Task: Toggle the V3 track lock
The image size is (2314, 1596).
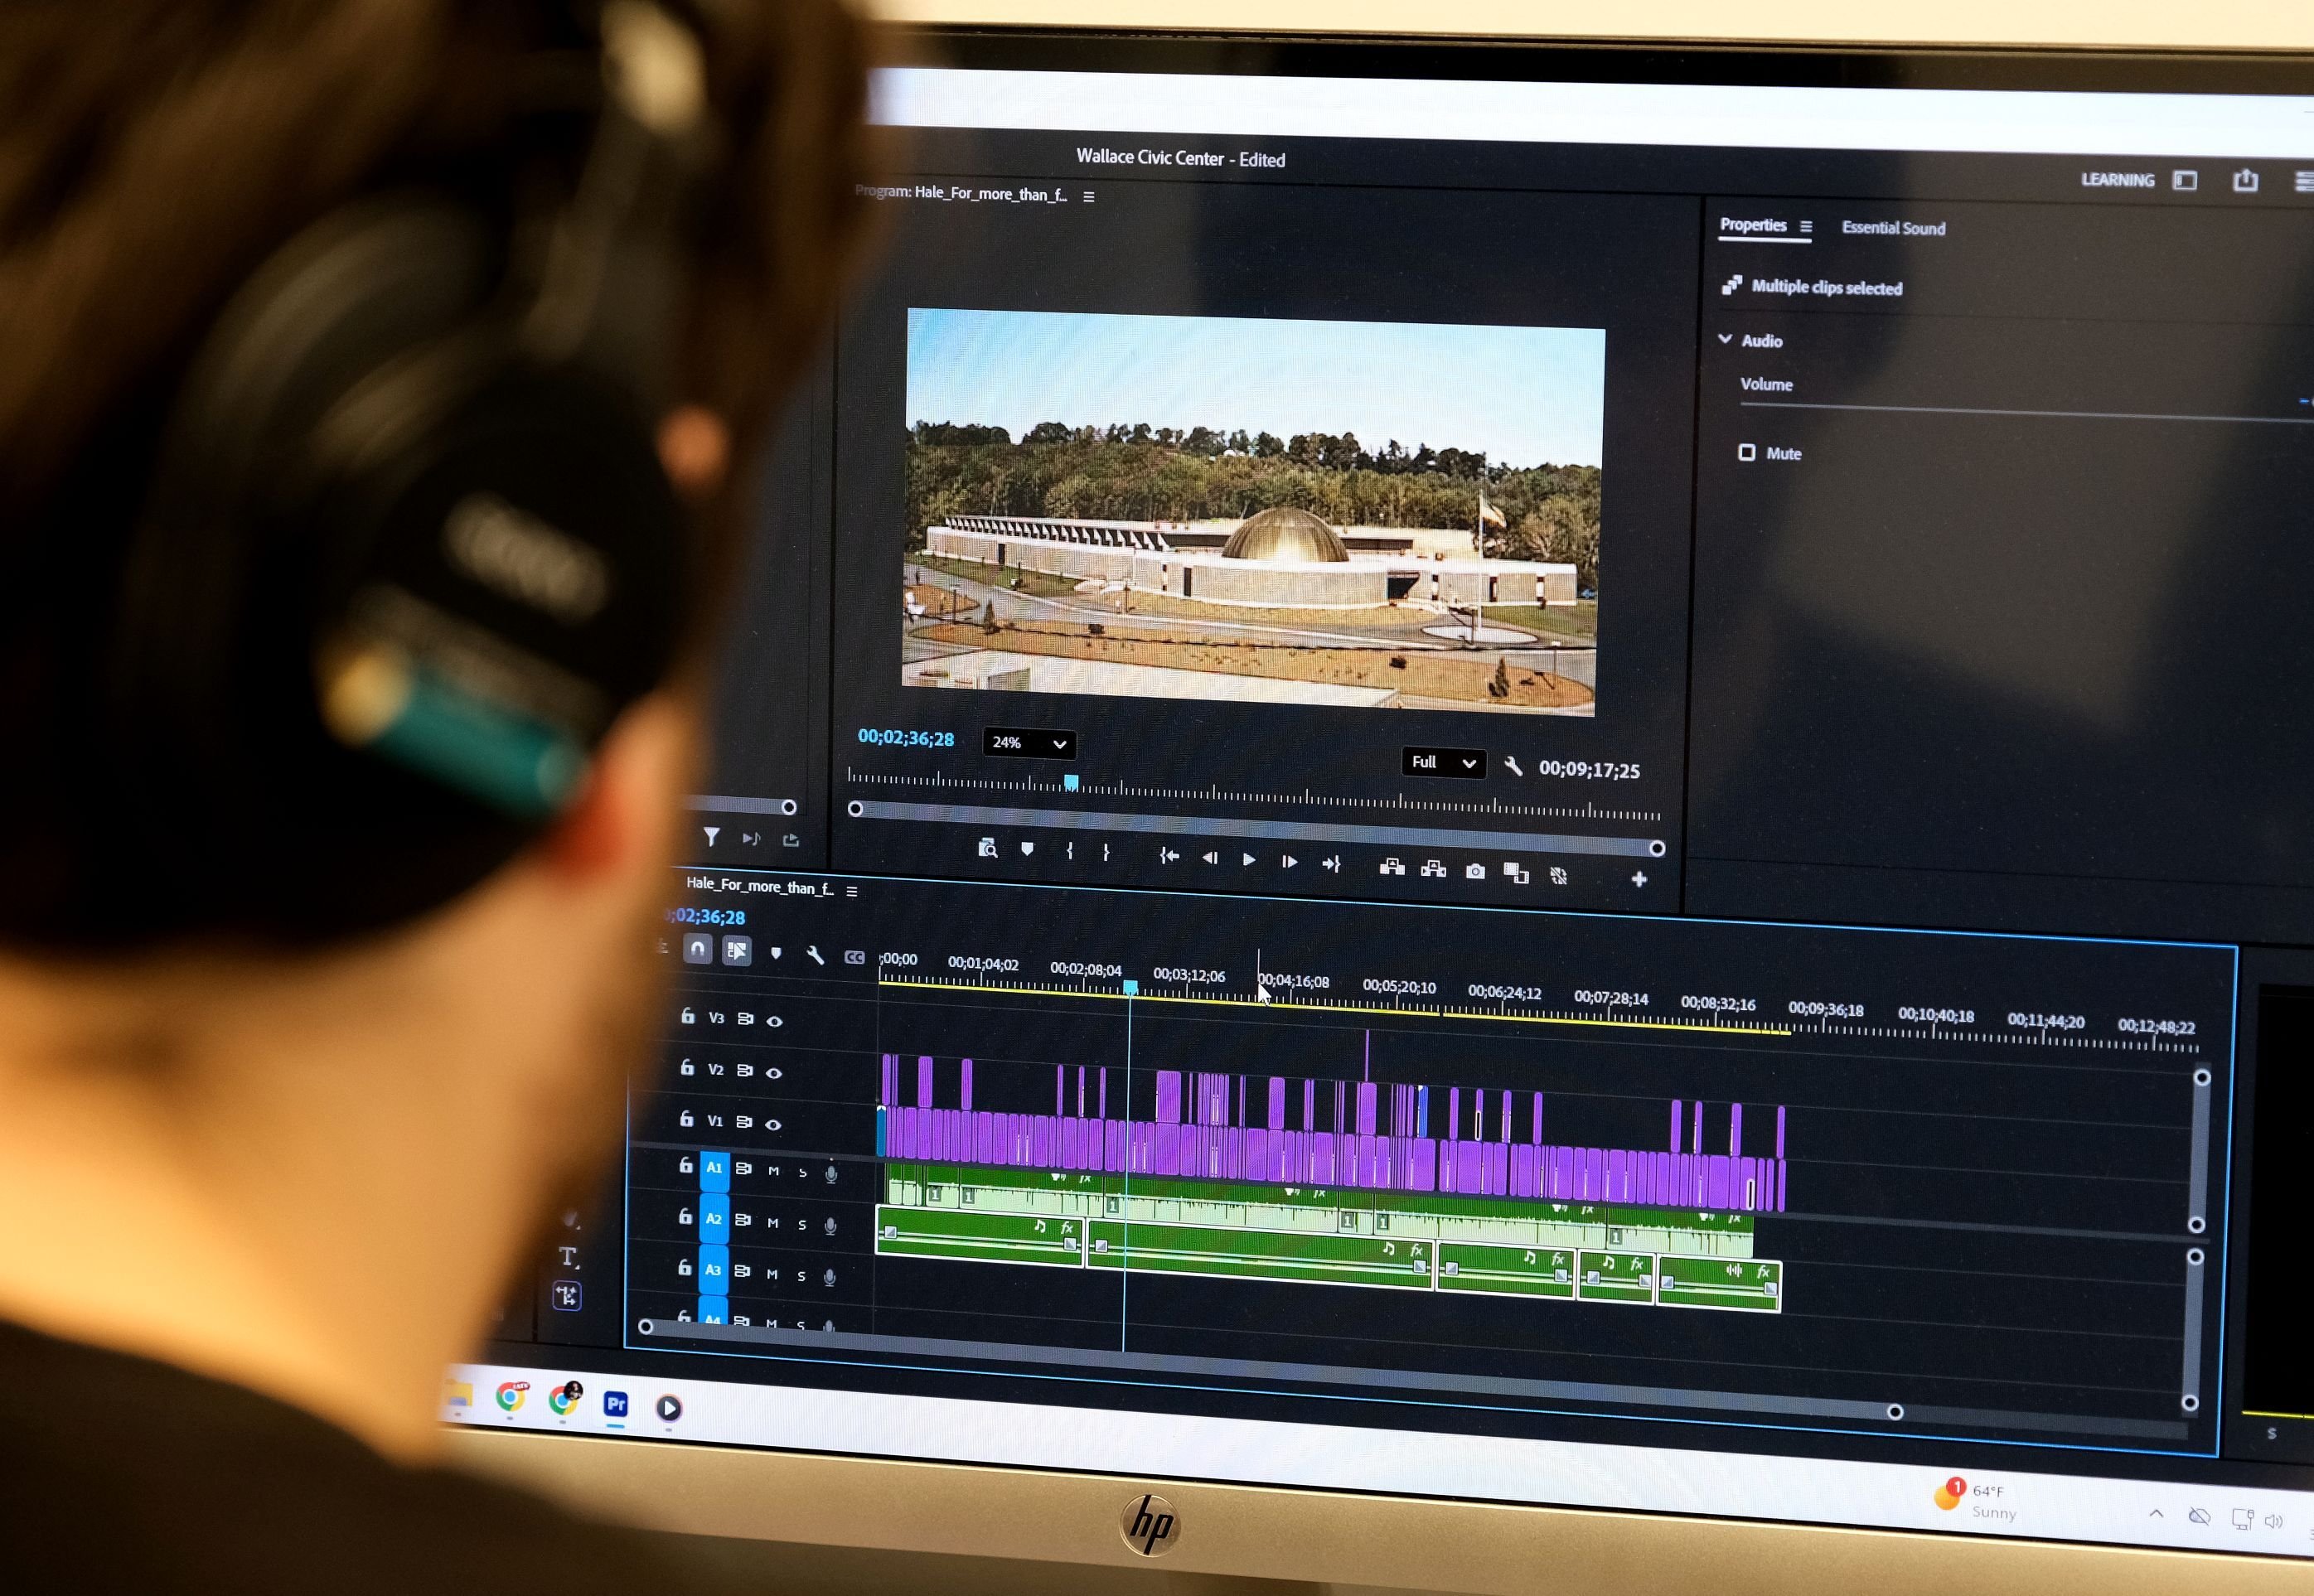Action: 687,1016
